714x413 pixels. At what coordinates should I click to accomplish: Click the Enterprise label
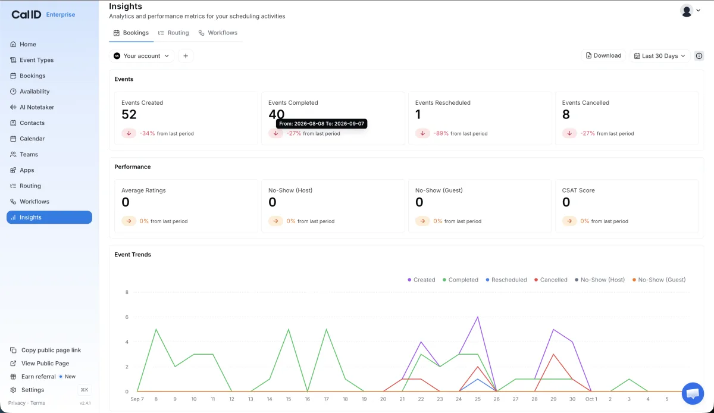61,14
